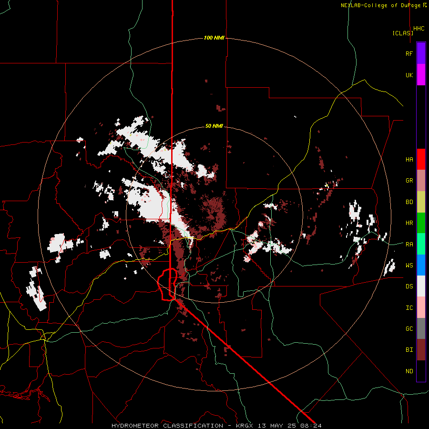
Task: Pick the DS white legend swatch
Action: [x=421, y=286]
